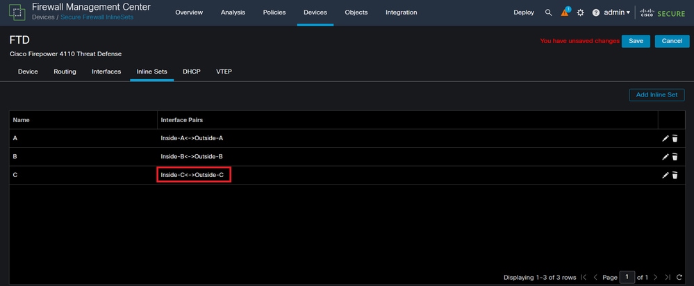
Task: Click the Cisco Secure logo
Action: pyautogui.click(x=662, y=12)
